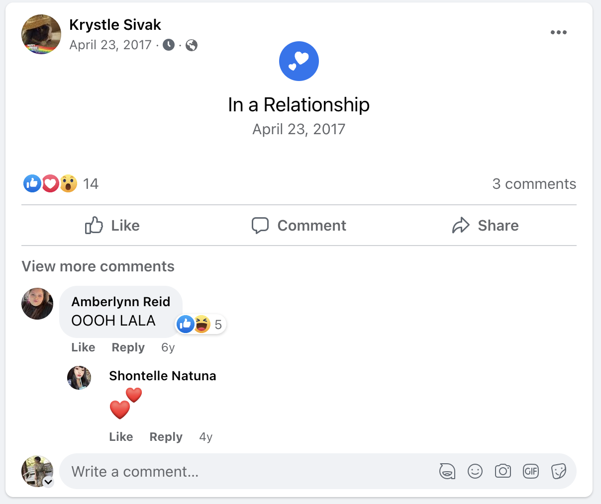Click the avatar sticker icon in comment box

click(447, 471)
